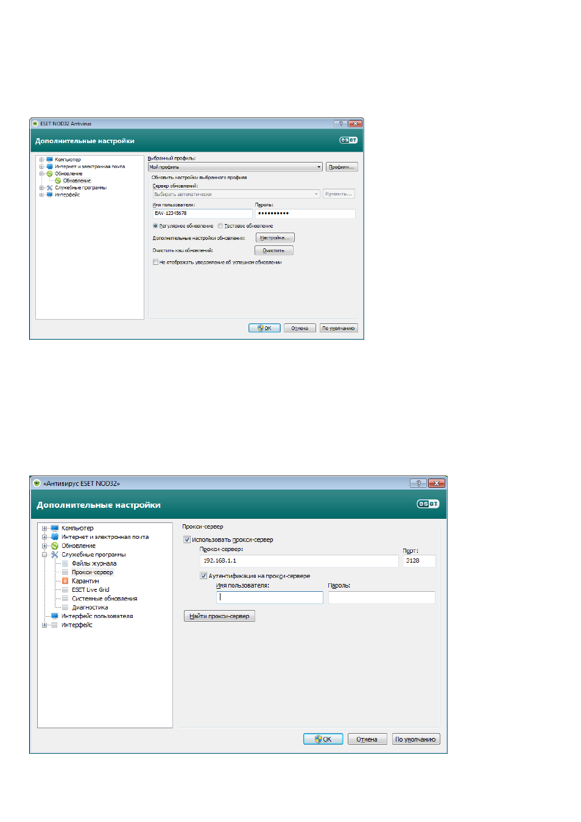
Task: Focus proxy Пароль field
Action: tap(381, 597)
